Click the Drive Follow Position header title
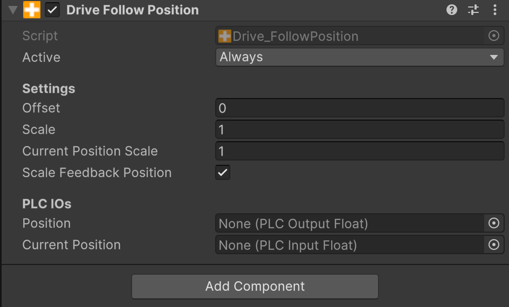 point(132,10)
